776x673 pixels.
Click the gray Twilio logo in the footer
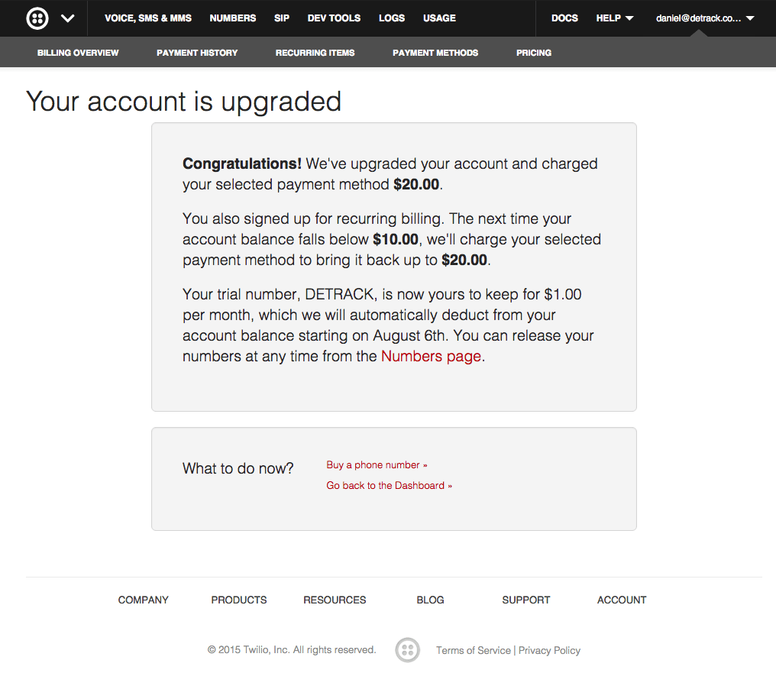pyautogui.click(x=407, y=650)
